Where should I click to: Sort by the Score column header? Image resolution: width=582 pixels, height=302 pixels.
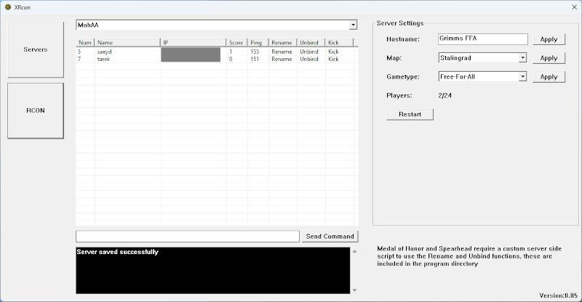(x=236, y=43)
